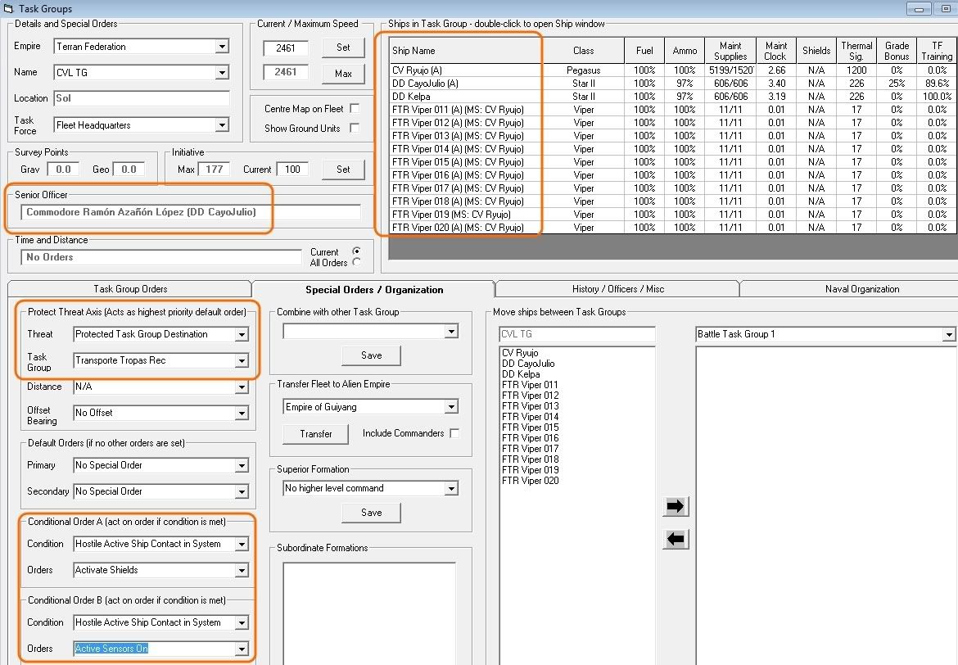Screen dimensions: 958x665
Task: Open Combine with other Task Group dropdown
Action: [451, 332]
